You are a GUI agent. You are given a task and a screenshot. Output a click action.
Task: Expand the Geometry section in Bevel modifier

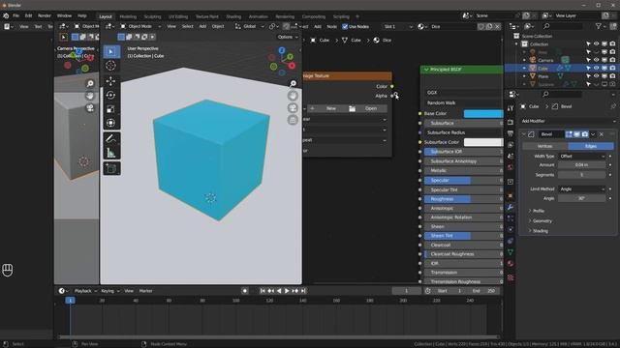[541, 221]
